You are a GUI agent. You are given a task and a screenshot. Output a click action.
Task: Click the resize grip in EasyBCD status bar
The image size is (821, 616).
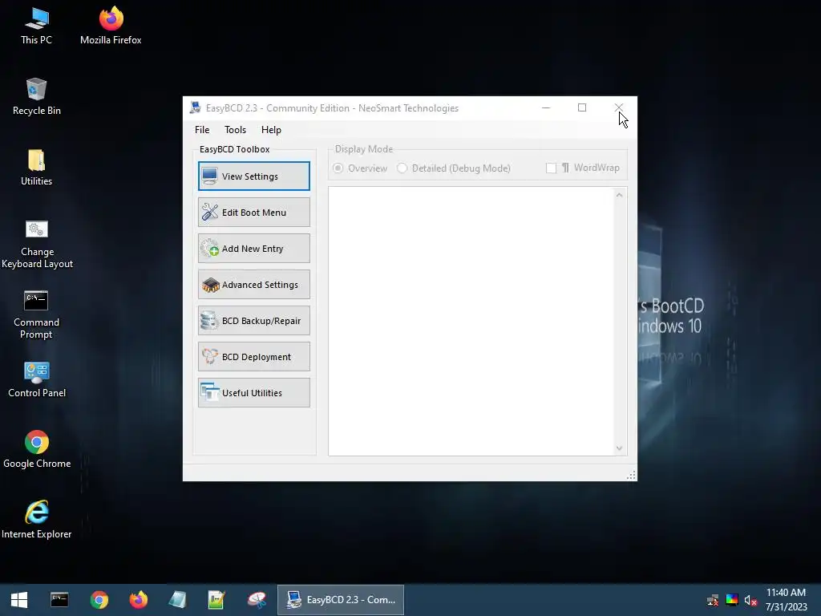pyautogui.click(x=632, y=475)
